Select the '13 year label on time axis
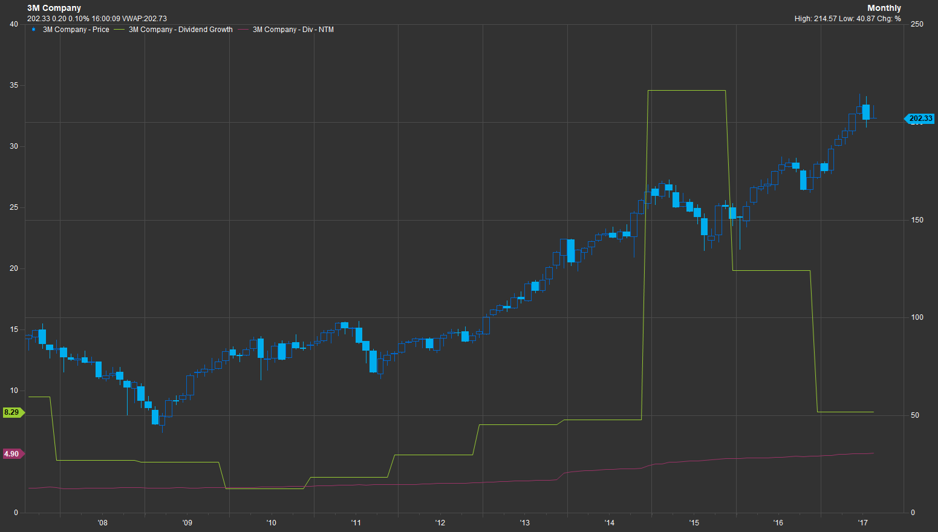Viewport: 938px width, 532px height. click(524, 523)
